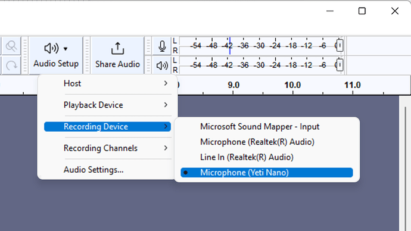Click the zoom magnifier toolbar icon
The width and height of the screenshot is (411, 231).
click(11, 46)
